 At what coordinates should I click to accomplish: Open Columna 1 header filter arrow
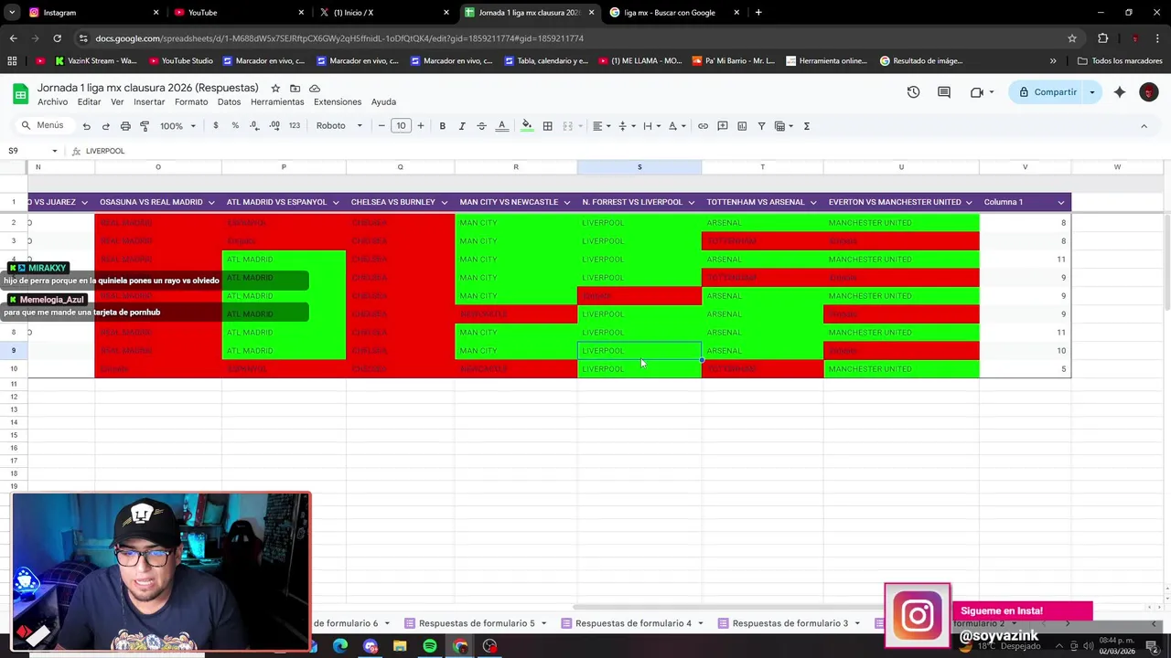coord(1061,202)
